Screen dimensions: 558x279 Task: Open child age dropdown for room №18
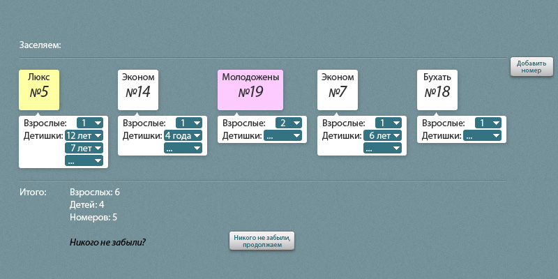(482, 135)
